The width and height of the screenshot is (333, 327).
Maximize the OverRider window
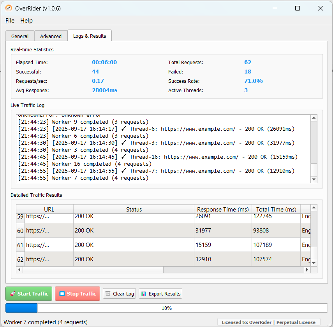point(298,8)
